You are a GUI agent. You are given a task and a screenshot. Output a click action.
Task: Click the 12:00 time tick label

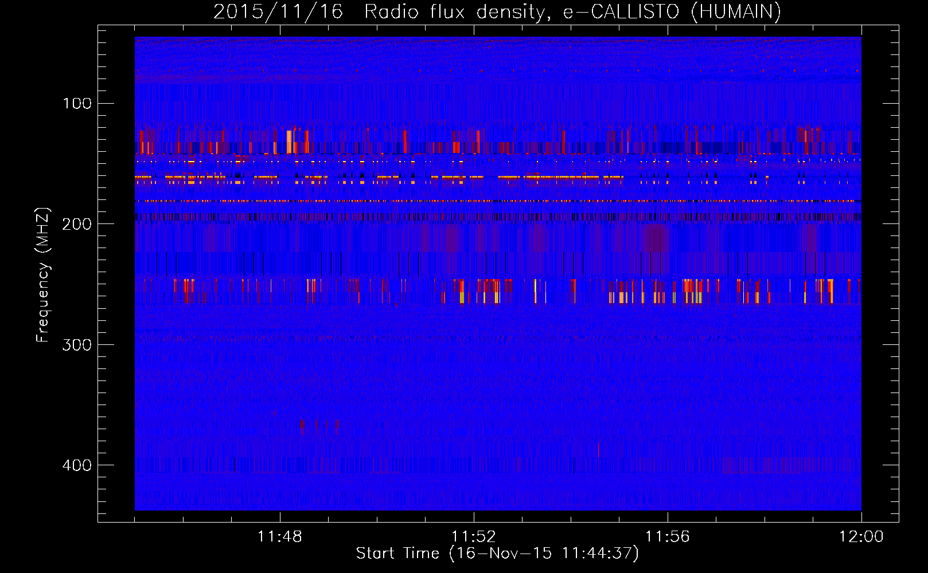861,536
